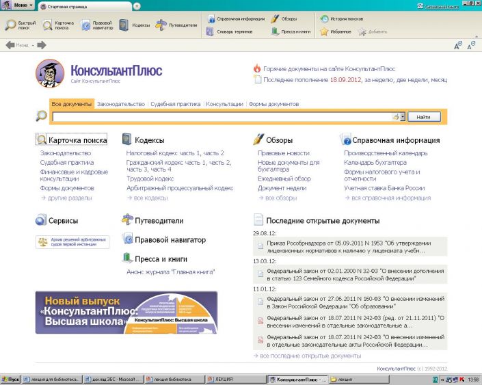
Task: Open the Высшая школа new release banner
Action: tap(126, 313)
